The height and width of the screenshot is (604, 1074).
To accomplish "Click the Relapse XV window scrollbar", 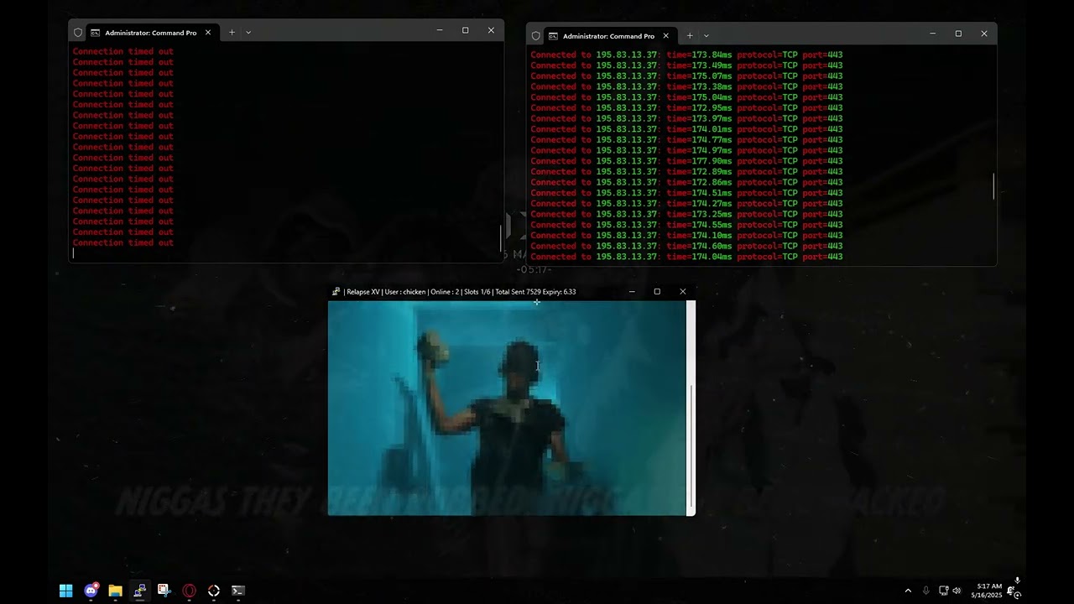I will tap(691, 447).
